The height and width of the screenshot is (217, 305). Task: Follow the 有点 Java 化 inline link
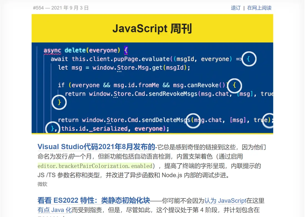tap(55, 210)
